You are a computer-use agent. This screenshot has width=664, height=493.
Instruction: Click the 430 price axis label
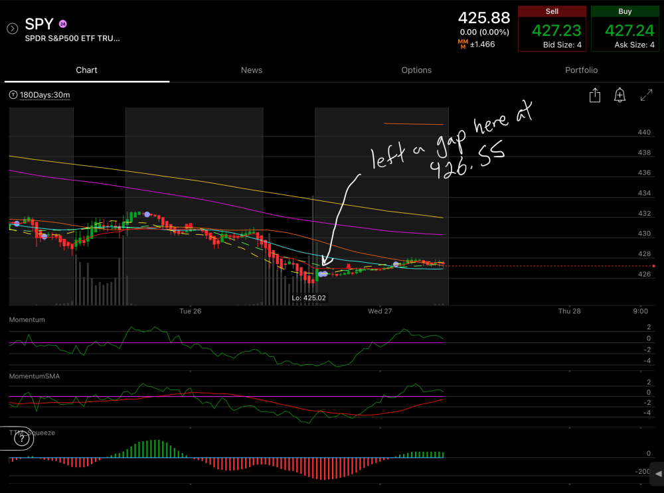click(x=644, y=234)
